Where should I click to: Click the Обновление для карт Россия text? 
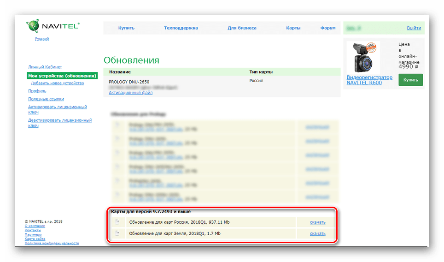tap(179, 222)
